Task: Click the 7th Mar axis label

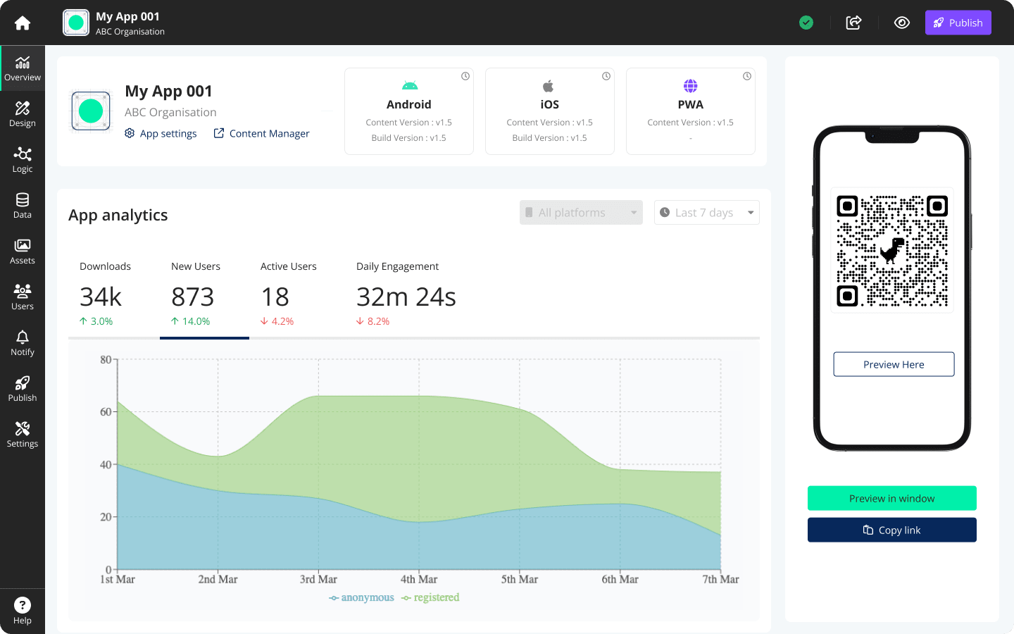Action: click(720, 579)
